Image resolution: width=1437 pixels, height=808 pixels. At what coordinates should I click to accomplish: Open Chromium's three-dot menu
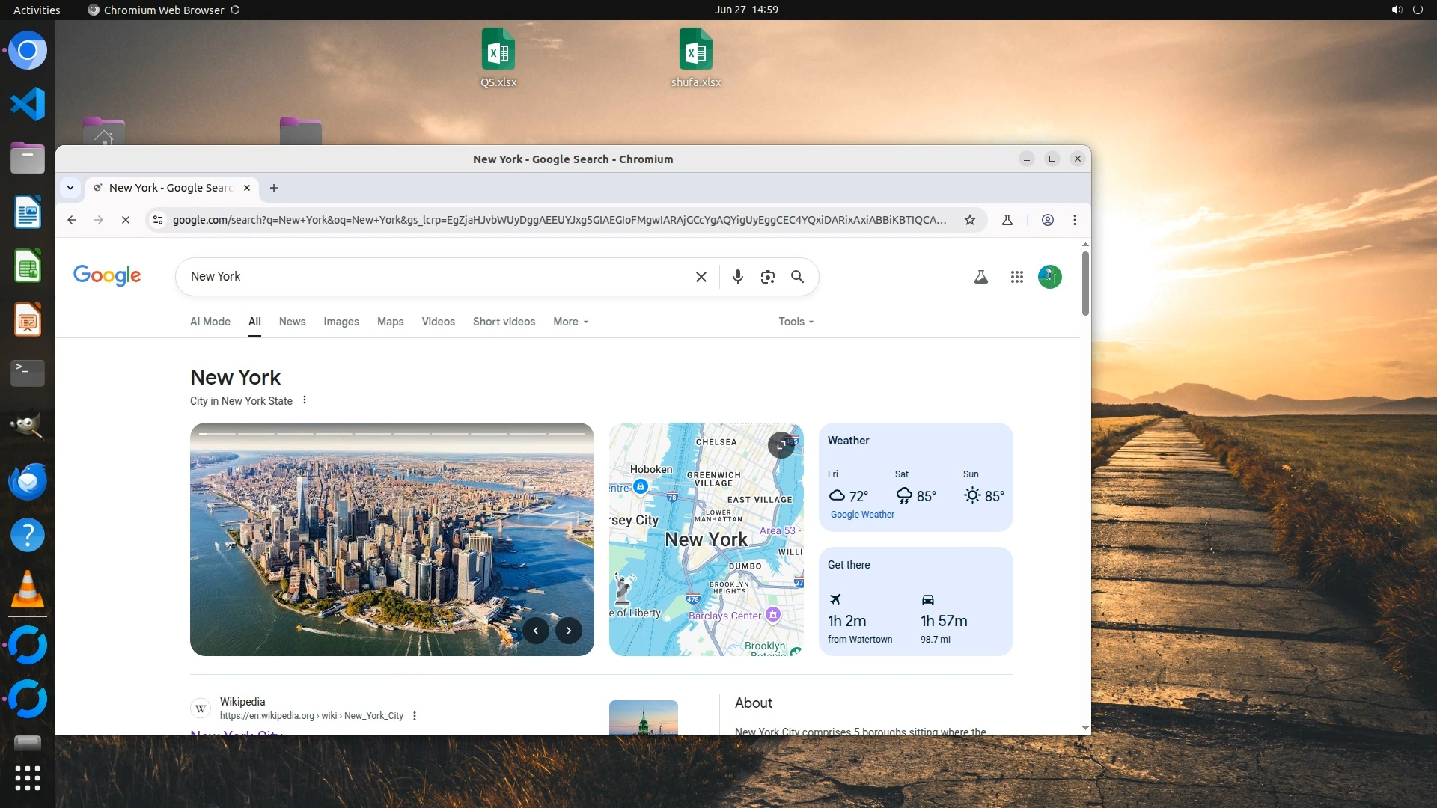1075,220
